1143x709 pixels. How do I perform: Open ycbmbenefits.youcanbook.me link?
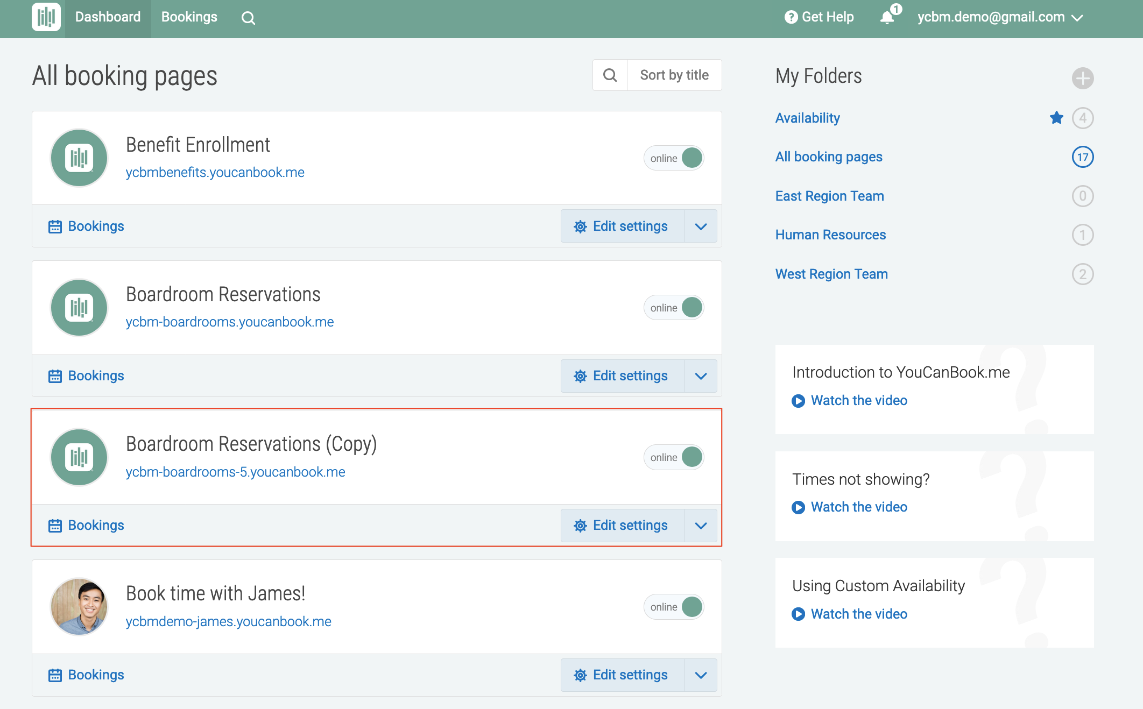(x=215, y=173)
